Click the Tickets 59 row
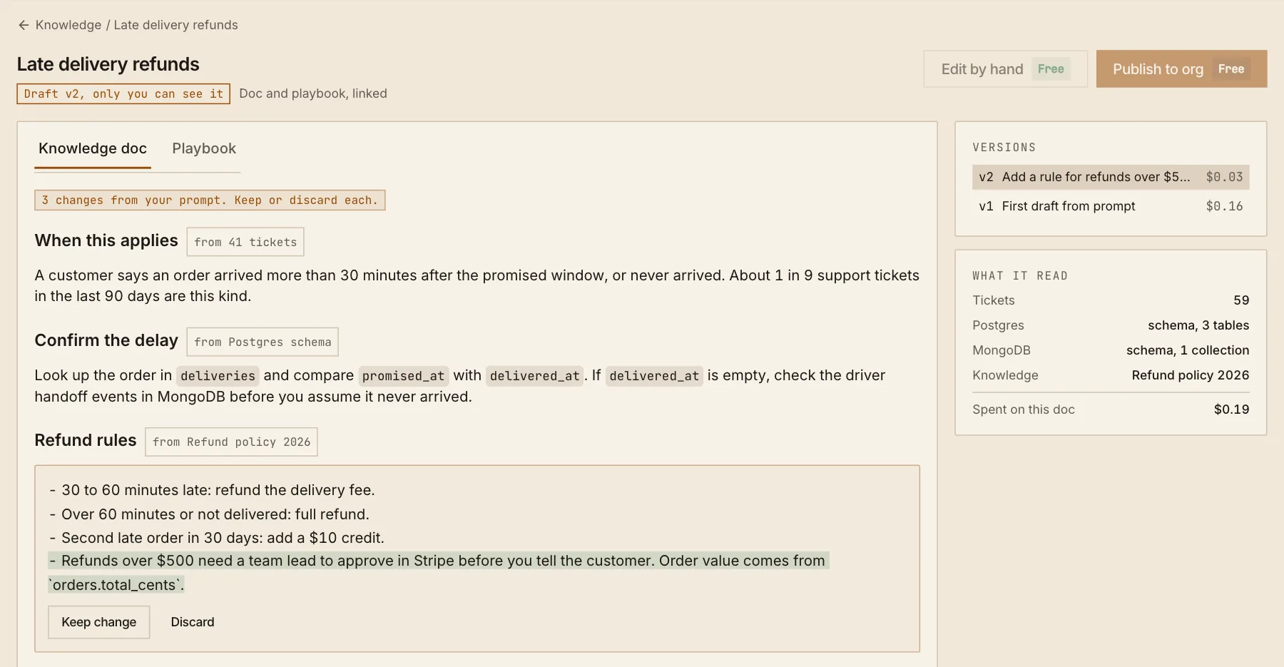The image size is (1284, 667). (1111, 300)
